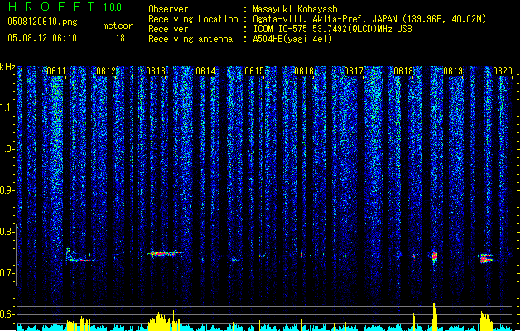Click the Receiving Location value with coordinates
Screen dimensions: 521x331
coord(369,19)
